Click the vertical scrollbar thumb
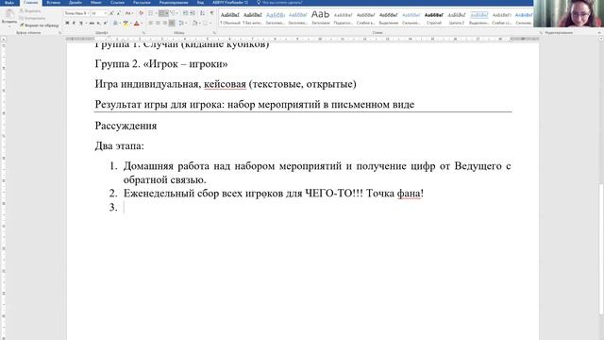This screenshot has height=340, width=604. pos(601,249)
